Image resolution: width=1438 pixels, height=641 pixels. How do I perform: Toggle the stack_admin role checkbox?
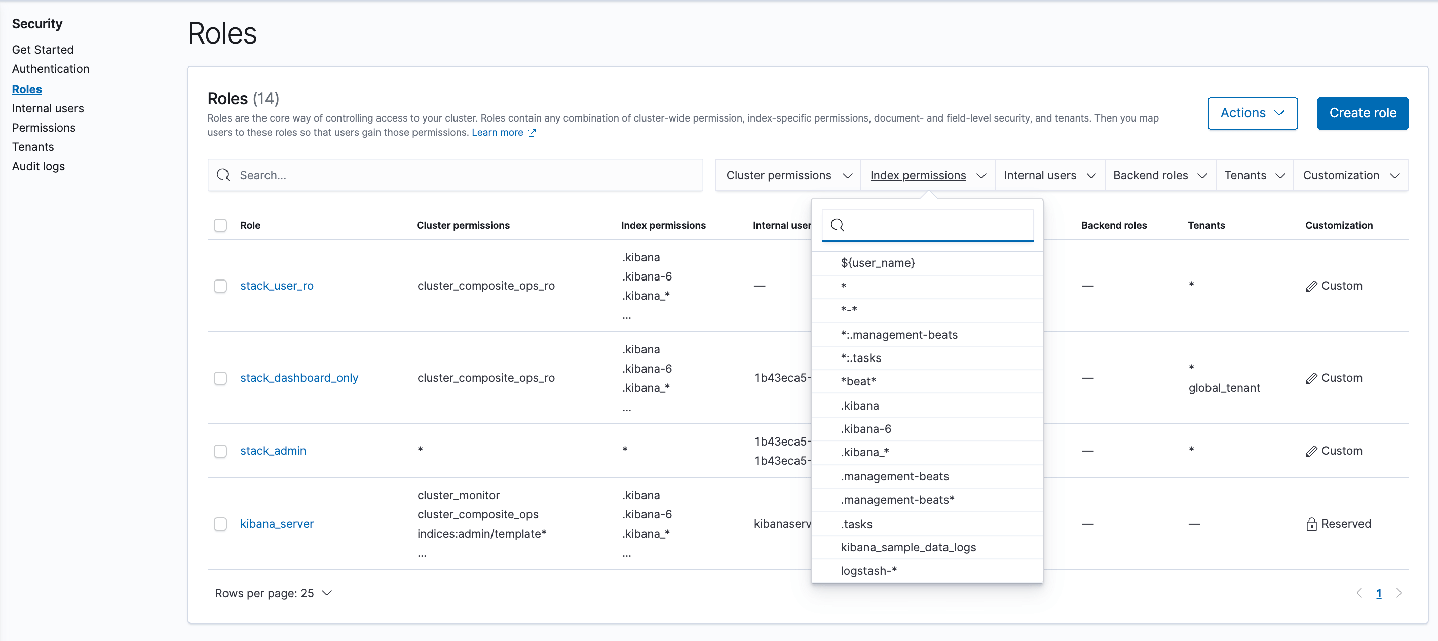220,450
